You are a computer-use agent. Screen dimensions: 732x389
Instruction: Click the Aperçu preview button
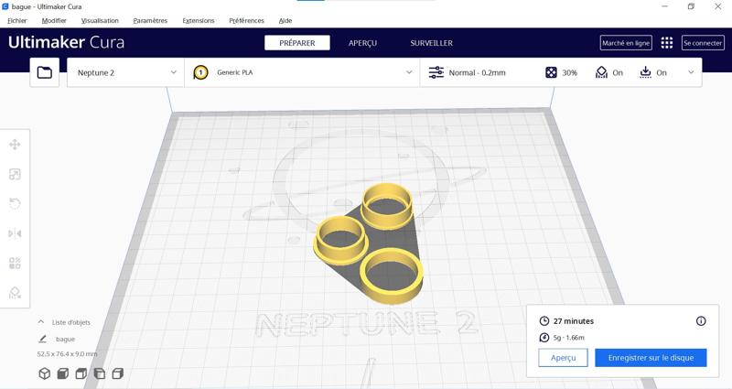(x=563, y=358)
